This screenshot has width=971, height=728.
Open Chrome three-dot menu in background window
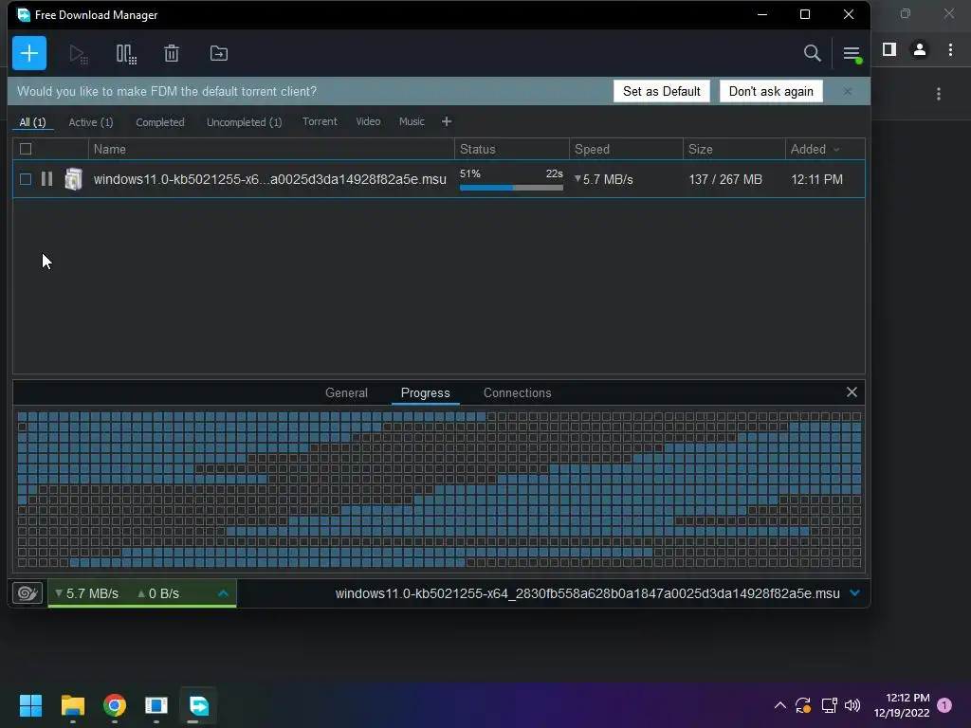point(950,49)
